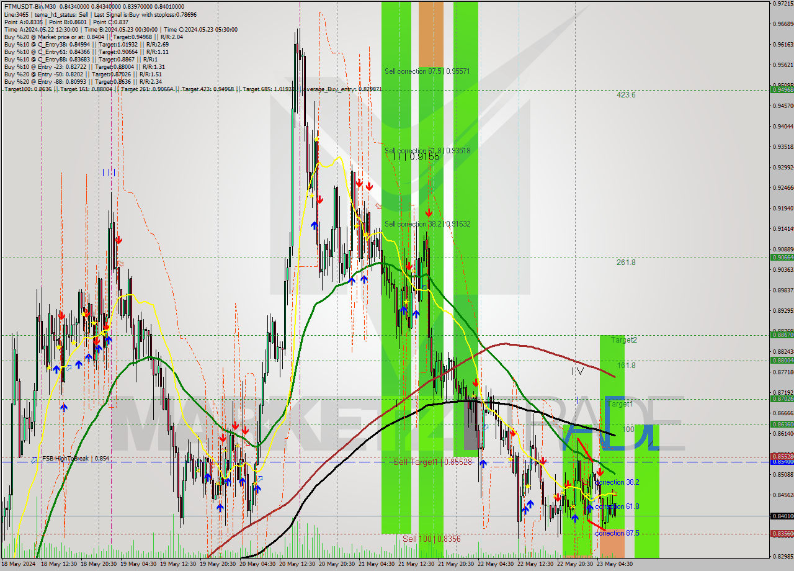This screenshot has width=794, height=571.
Task: Click the gray 0.84010 current price tag
Action: (782, 516)
